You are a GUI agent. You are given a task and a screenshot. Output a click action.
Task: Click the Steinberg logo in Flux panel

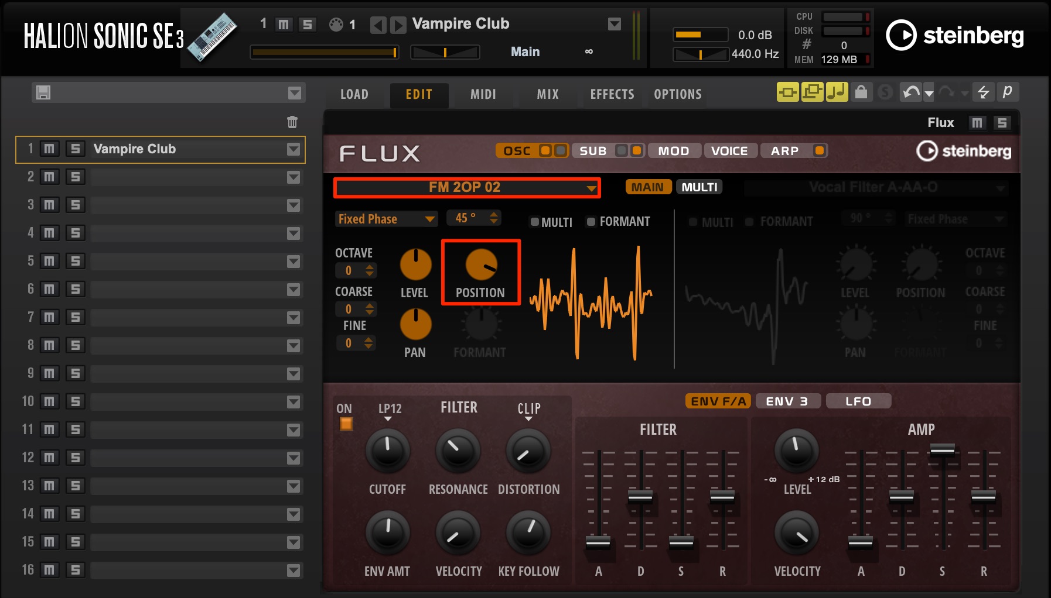(964, 151)
